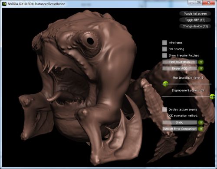Open the Bezier ACC combo box
Screen dimensions: 217x169
[179, 68]
